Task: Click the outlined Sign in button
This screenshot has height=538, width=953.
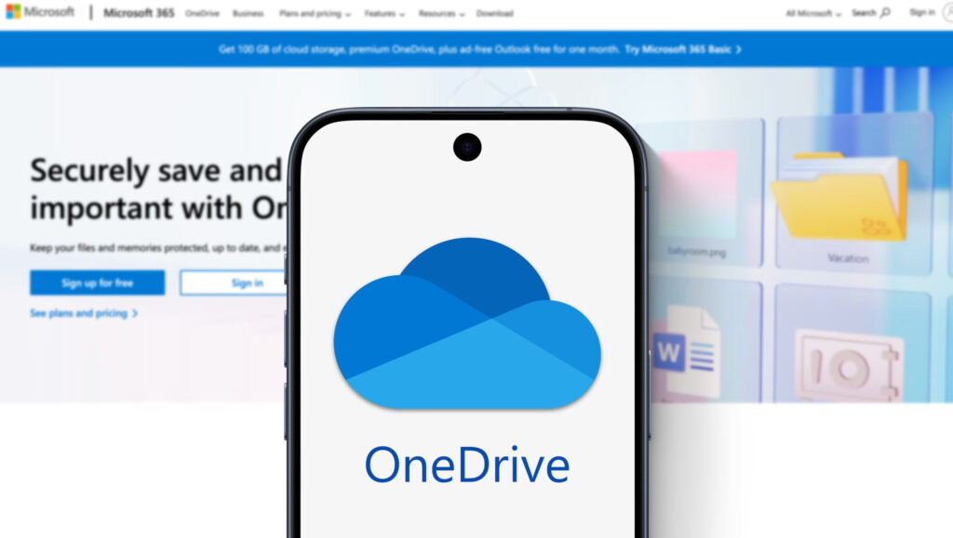Action: click(x=233, y=283)
